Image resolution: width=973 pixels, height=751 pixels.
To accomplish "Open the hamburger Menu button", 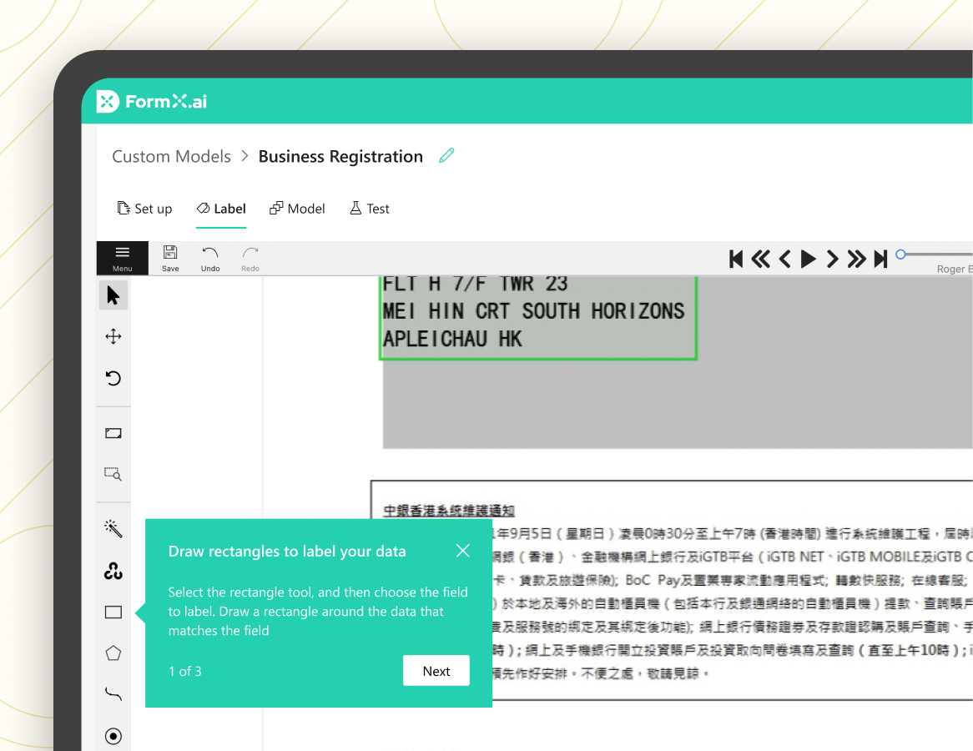I will point(122,258).
